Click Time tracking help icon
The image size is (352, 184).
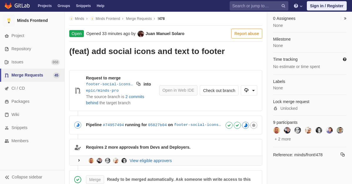[x=345, y=59]
